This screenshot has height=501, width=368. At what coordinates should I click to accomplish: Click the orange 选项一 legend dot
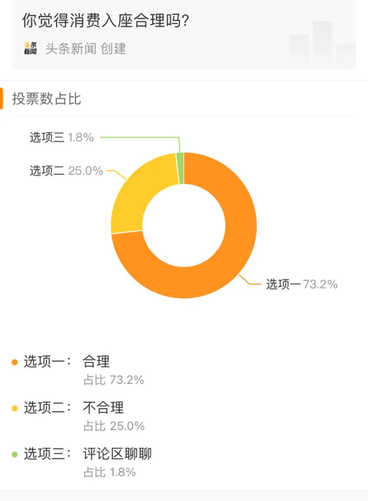tap(15, 362)
